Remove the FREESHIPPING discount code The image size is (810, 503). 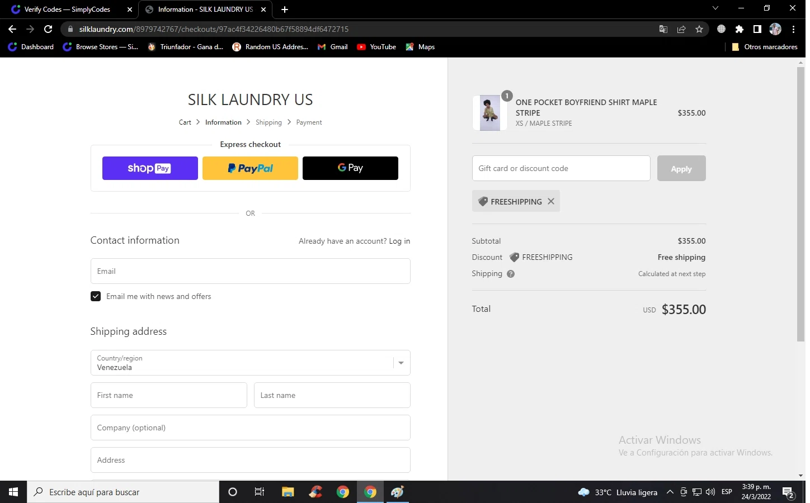point(551,201)
